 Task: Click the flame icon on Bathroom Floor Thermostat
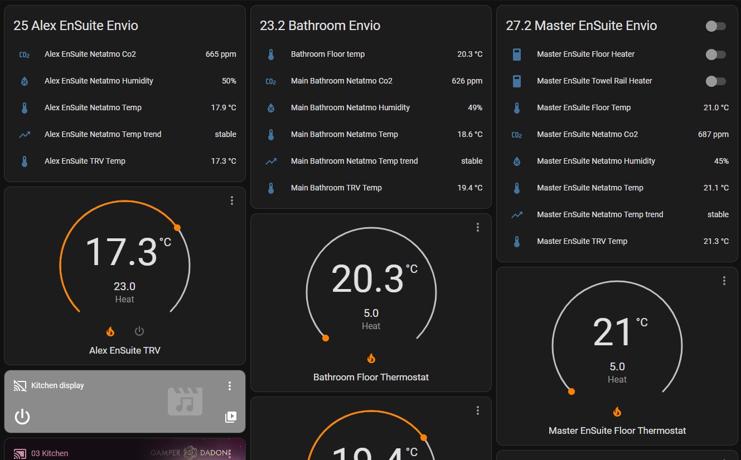(x=371, y=358)
